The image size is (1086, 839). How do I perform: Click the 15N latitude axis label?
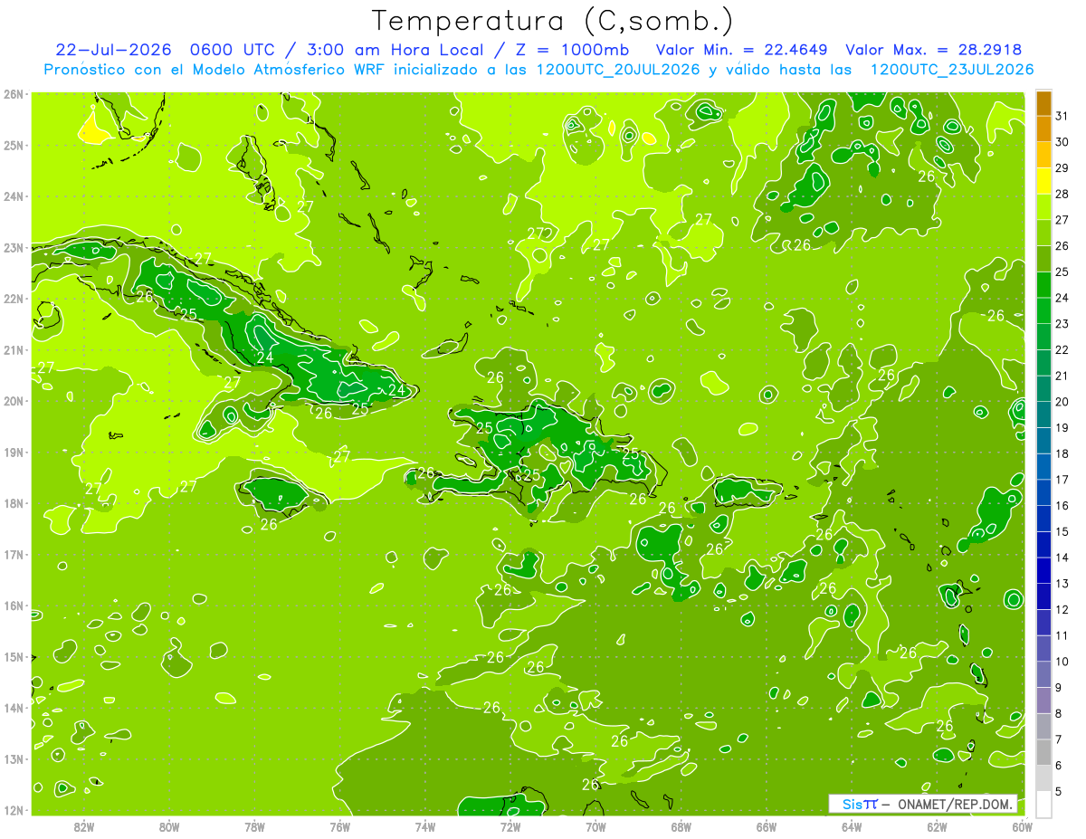[x=14, y=656]
